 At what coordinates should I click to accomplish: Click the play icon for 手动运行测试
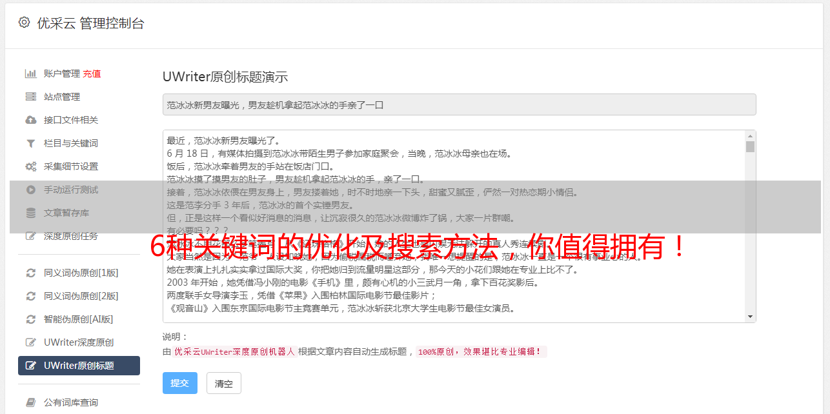pyautogui.click(x=30, y=190)
